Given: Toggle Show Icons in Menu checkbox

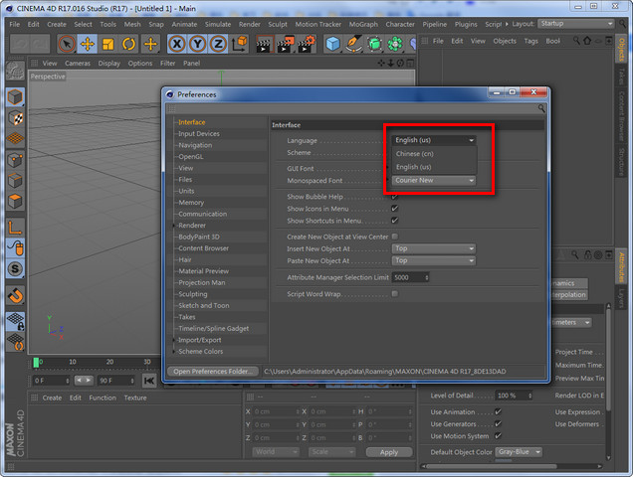Looking at the screenshot, I should [395, 209].
